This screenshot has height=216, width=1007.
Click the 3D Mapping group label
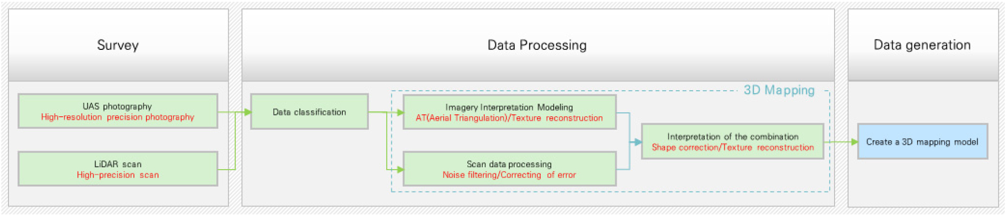click(779, 90)
